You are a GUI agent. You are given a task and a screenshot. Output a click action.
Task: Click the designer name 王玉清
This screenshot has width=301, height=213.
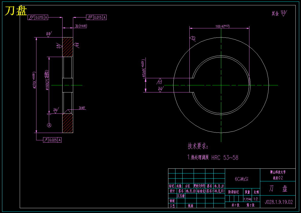pyautogui.click(x=181, y=196)
